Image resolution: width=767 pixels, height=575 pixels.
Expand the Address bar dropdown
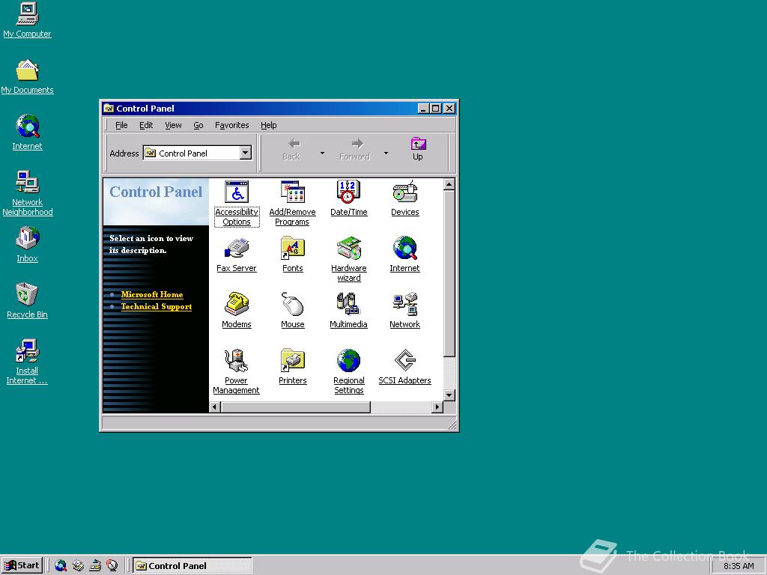point(245,153)
